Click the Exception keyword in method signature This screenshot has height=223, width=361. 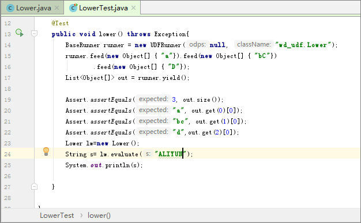point(170,34)
